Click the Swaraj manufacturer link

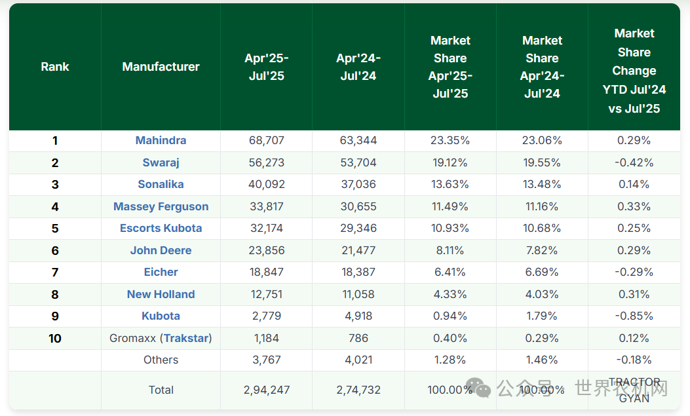click(x=161, y=162)
